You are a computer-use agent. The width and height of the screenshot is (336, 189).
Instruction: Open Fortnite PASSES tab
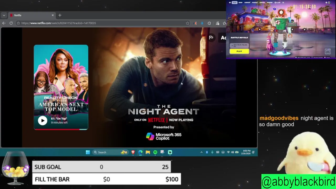coord(255,3)
